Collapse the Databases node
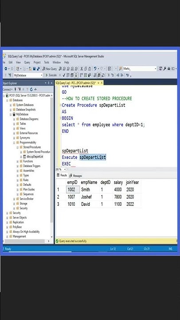The height and width of the screenshot is (320, 180). click(x=7, y=100)
